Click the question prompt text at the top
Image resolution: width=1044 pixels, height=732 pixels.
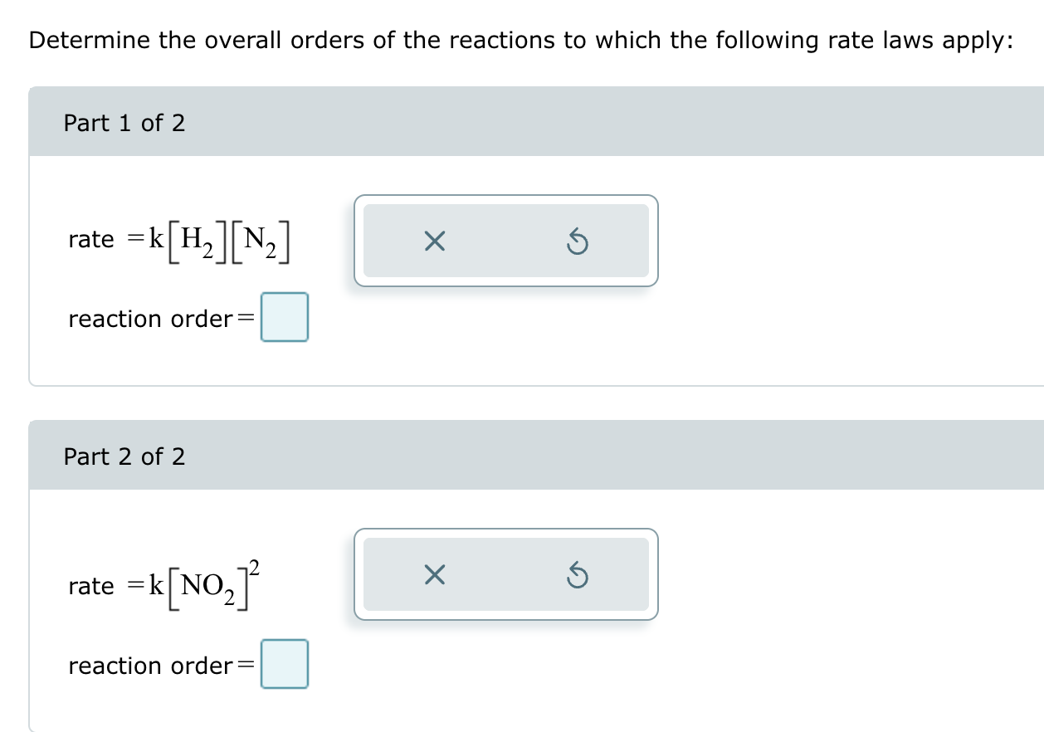point(520,39)
